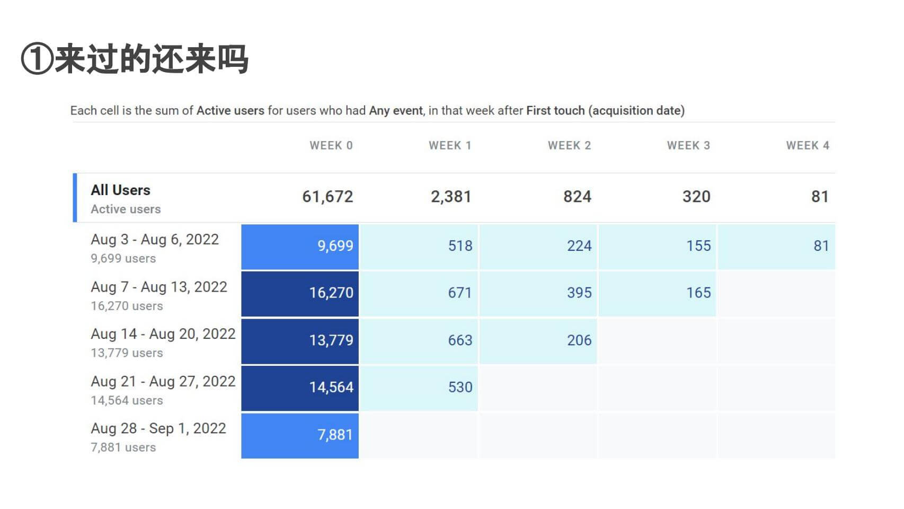
Task: Click the Aug 7 - Aug 13, 2022 cohort label
Action: tap(158, 287)
